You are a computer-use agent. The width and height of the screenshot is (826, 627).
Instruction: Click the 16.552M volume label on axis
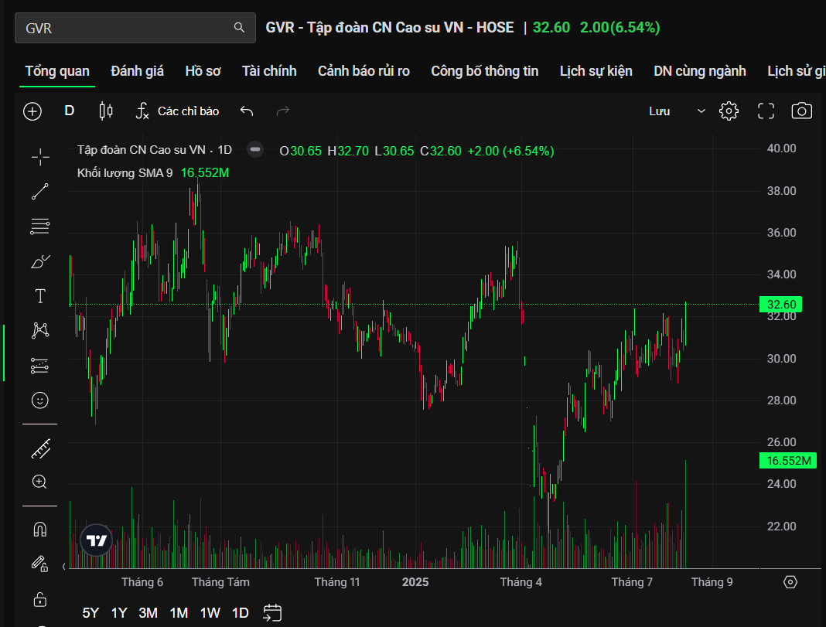[x=788, y=461]
